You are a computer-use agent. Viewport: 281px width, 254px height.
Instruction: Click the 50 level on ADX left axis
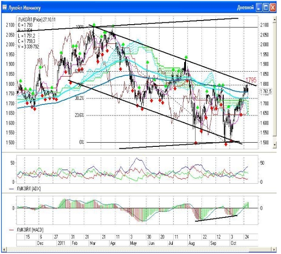12,163
